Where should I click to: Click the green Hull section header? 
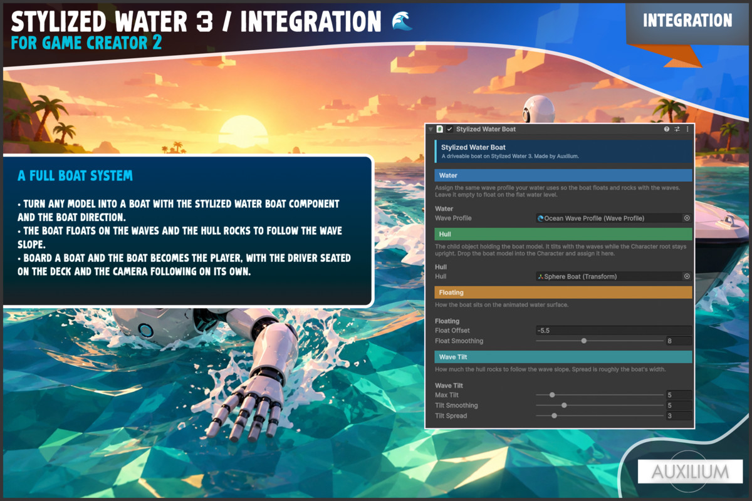coord(563,234)
